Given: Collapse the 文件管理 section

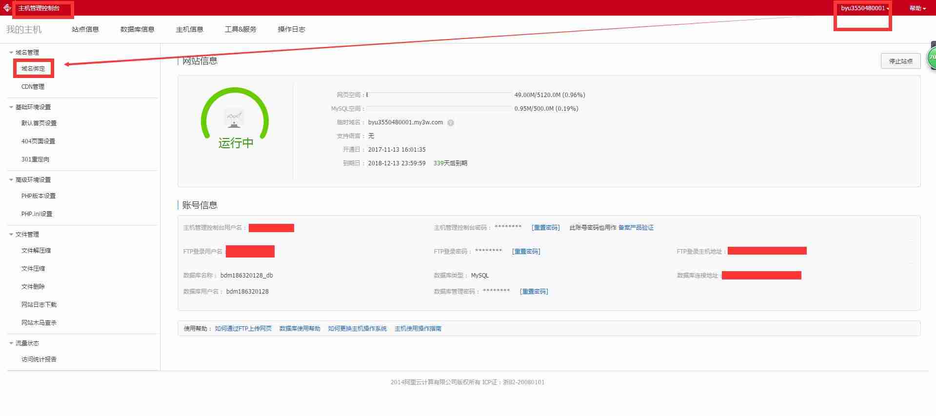Looking at the screenshot, I should click(11, 234).
